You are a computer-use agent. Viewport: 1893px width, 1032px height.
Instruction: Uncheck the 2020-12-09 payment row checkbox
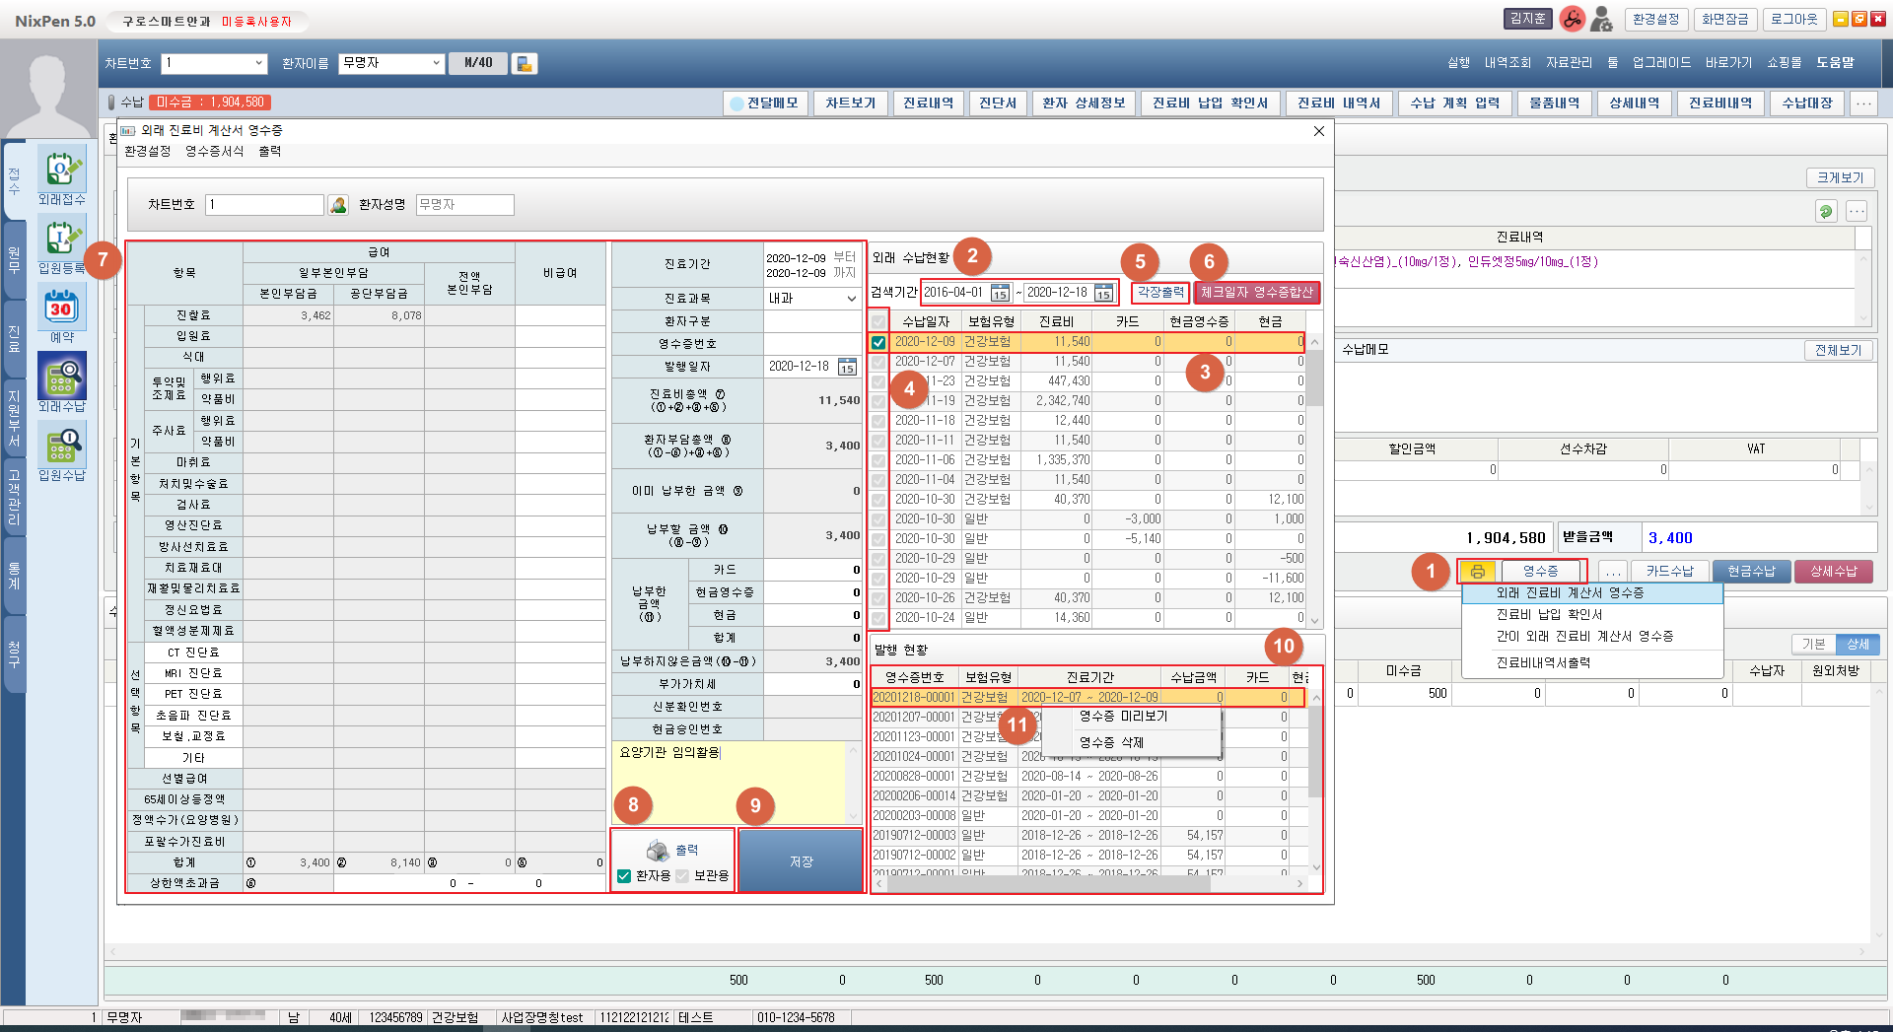pos(877,342)
